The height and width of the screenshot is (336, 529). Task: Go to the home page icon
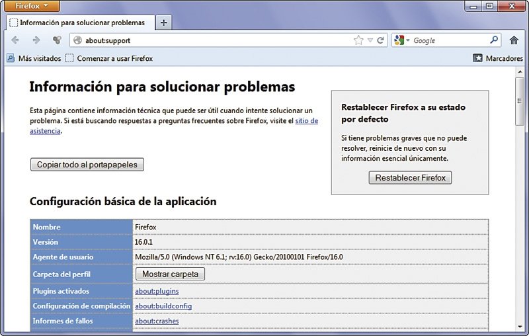(x=514, y=40)
